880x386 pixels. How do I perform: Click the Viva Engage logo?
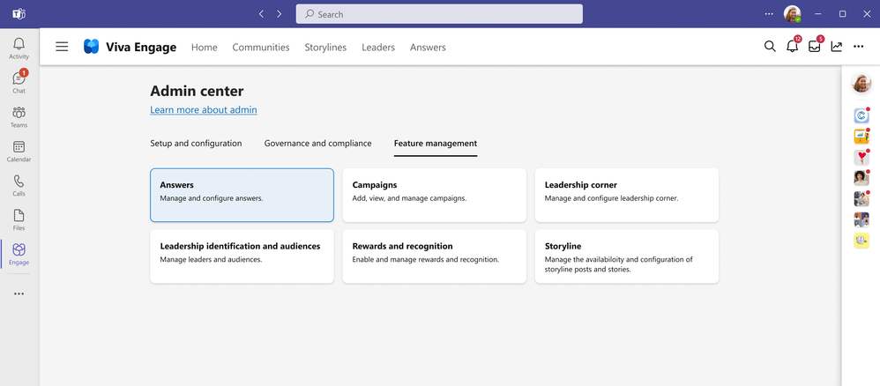[x=92, y=47]
